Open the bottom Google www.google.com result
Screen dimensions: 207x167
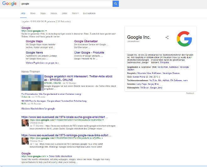(26, 154)
